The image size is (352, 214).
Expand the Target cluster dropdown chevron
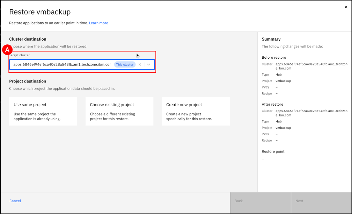(148, 65)
